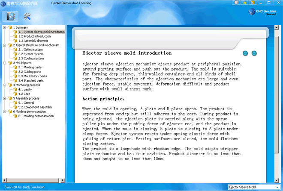Image resolution: width=283 pixels, height=191 pixels.
Task: Collapse the 3 Mould parts node
Action: click(5, 63)
